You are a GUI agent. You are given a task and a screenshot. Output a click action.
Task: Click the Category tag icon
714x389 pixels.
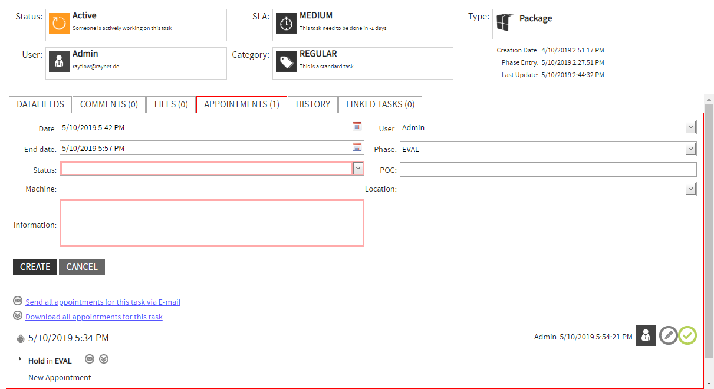(x=286, y=62)
